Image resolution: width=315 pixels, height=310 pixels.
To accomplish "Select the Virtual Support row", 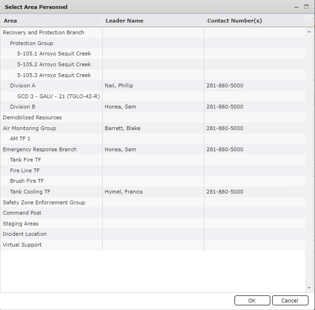I will click(x=22, y=245).
